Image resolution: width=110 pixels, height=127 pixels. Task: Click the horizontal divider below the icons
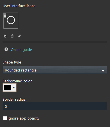55,42
